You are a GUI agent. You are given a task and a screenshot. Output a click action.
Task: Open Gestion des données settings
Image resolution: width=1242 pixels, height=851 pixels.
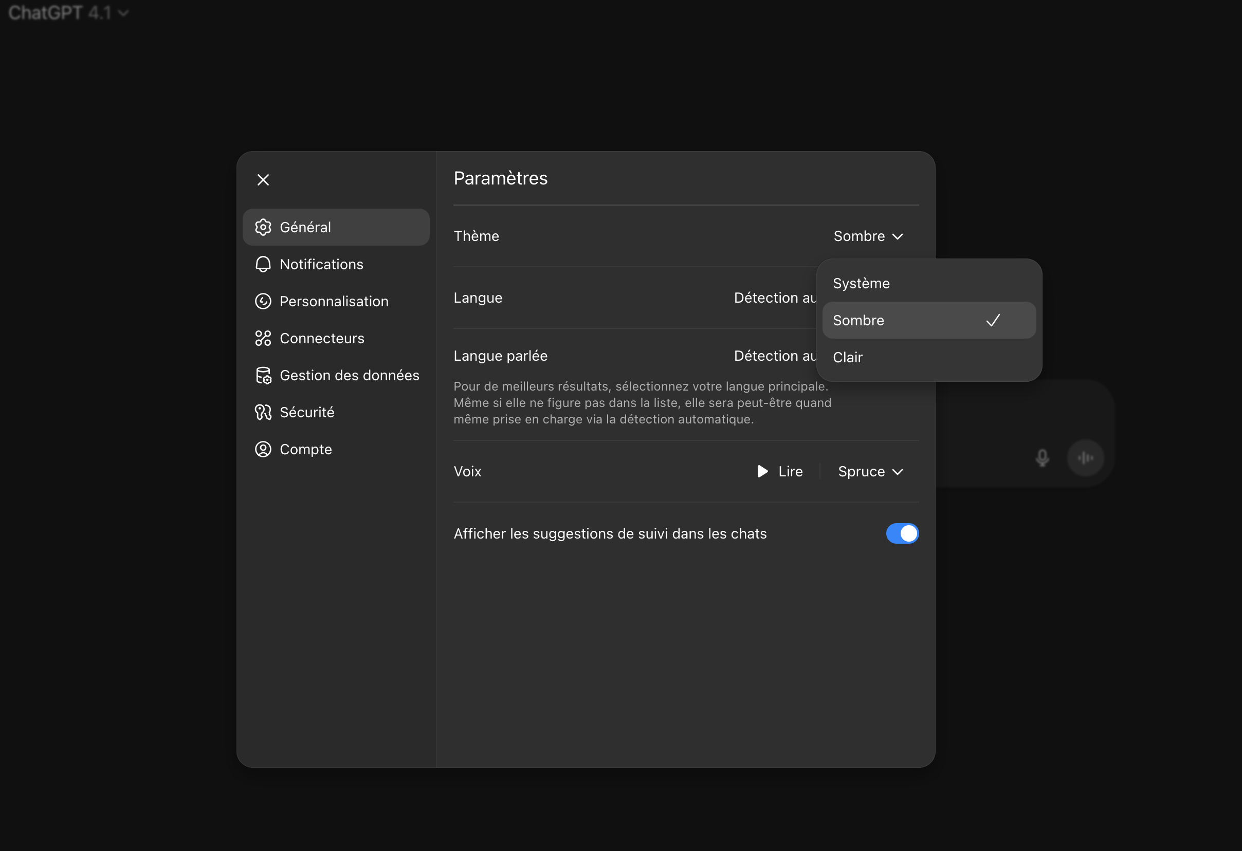tap(336, 375)
